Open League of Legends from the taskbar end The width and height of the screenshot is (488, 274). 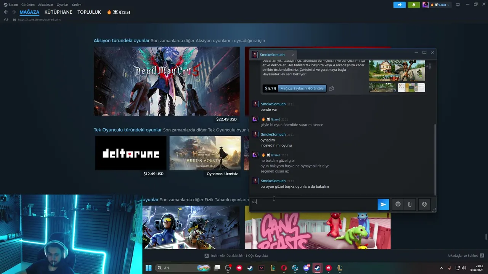tap(340, 268)
